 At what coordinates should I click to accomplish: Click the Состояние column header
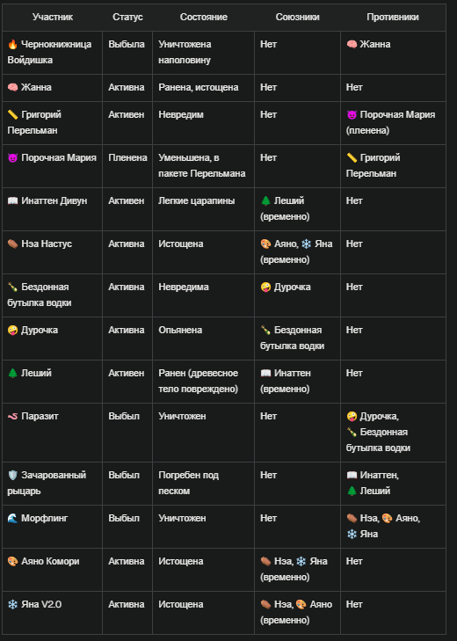(204, 18)
